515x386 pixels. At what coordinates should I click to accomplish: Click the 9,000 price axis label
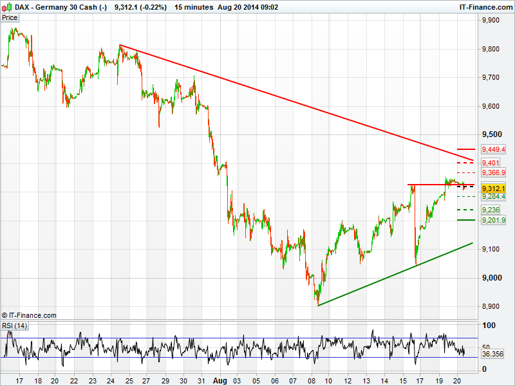click(492, 278)
